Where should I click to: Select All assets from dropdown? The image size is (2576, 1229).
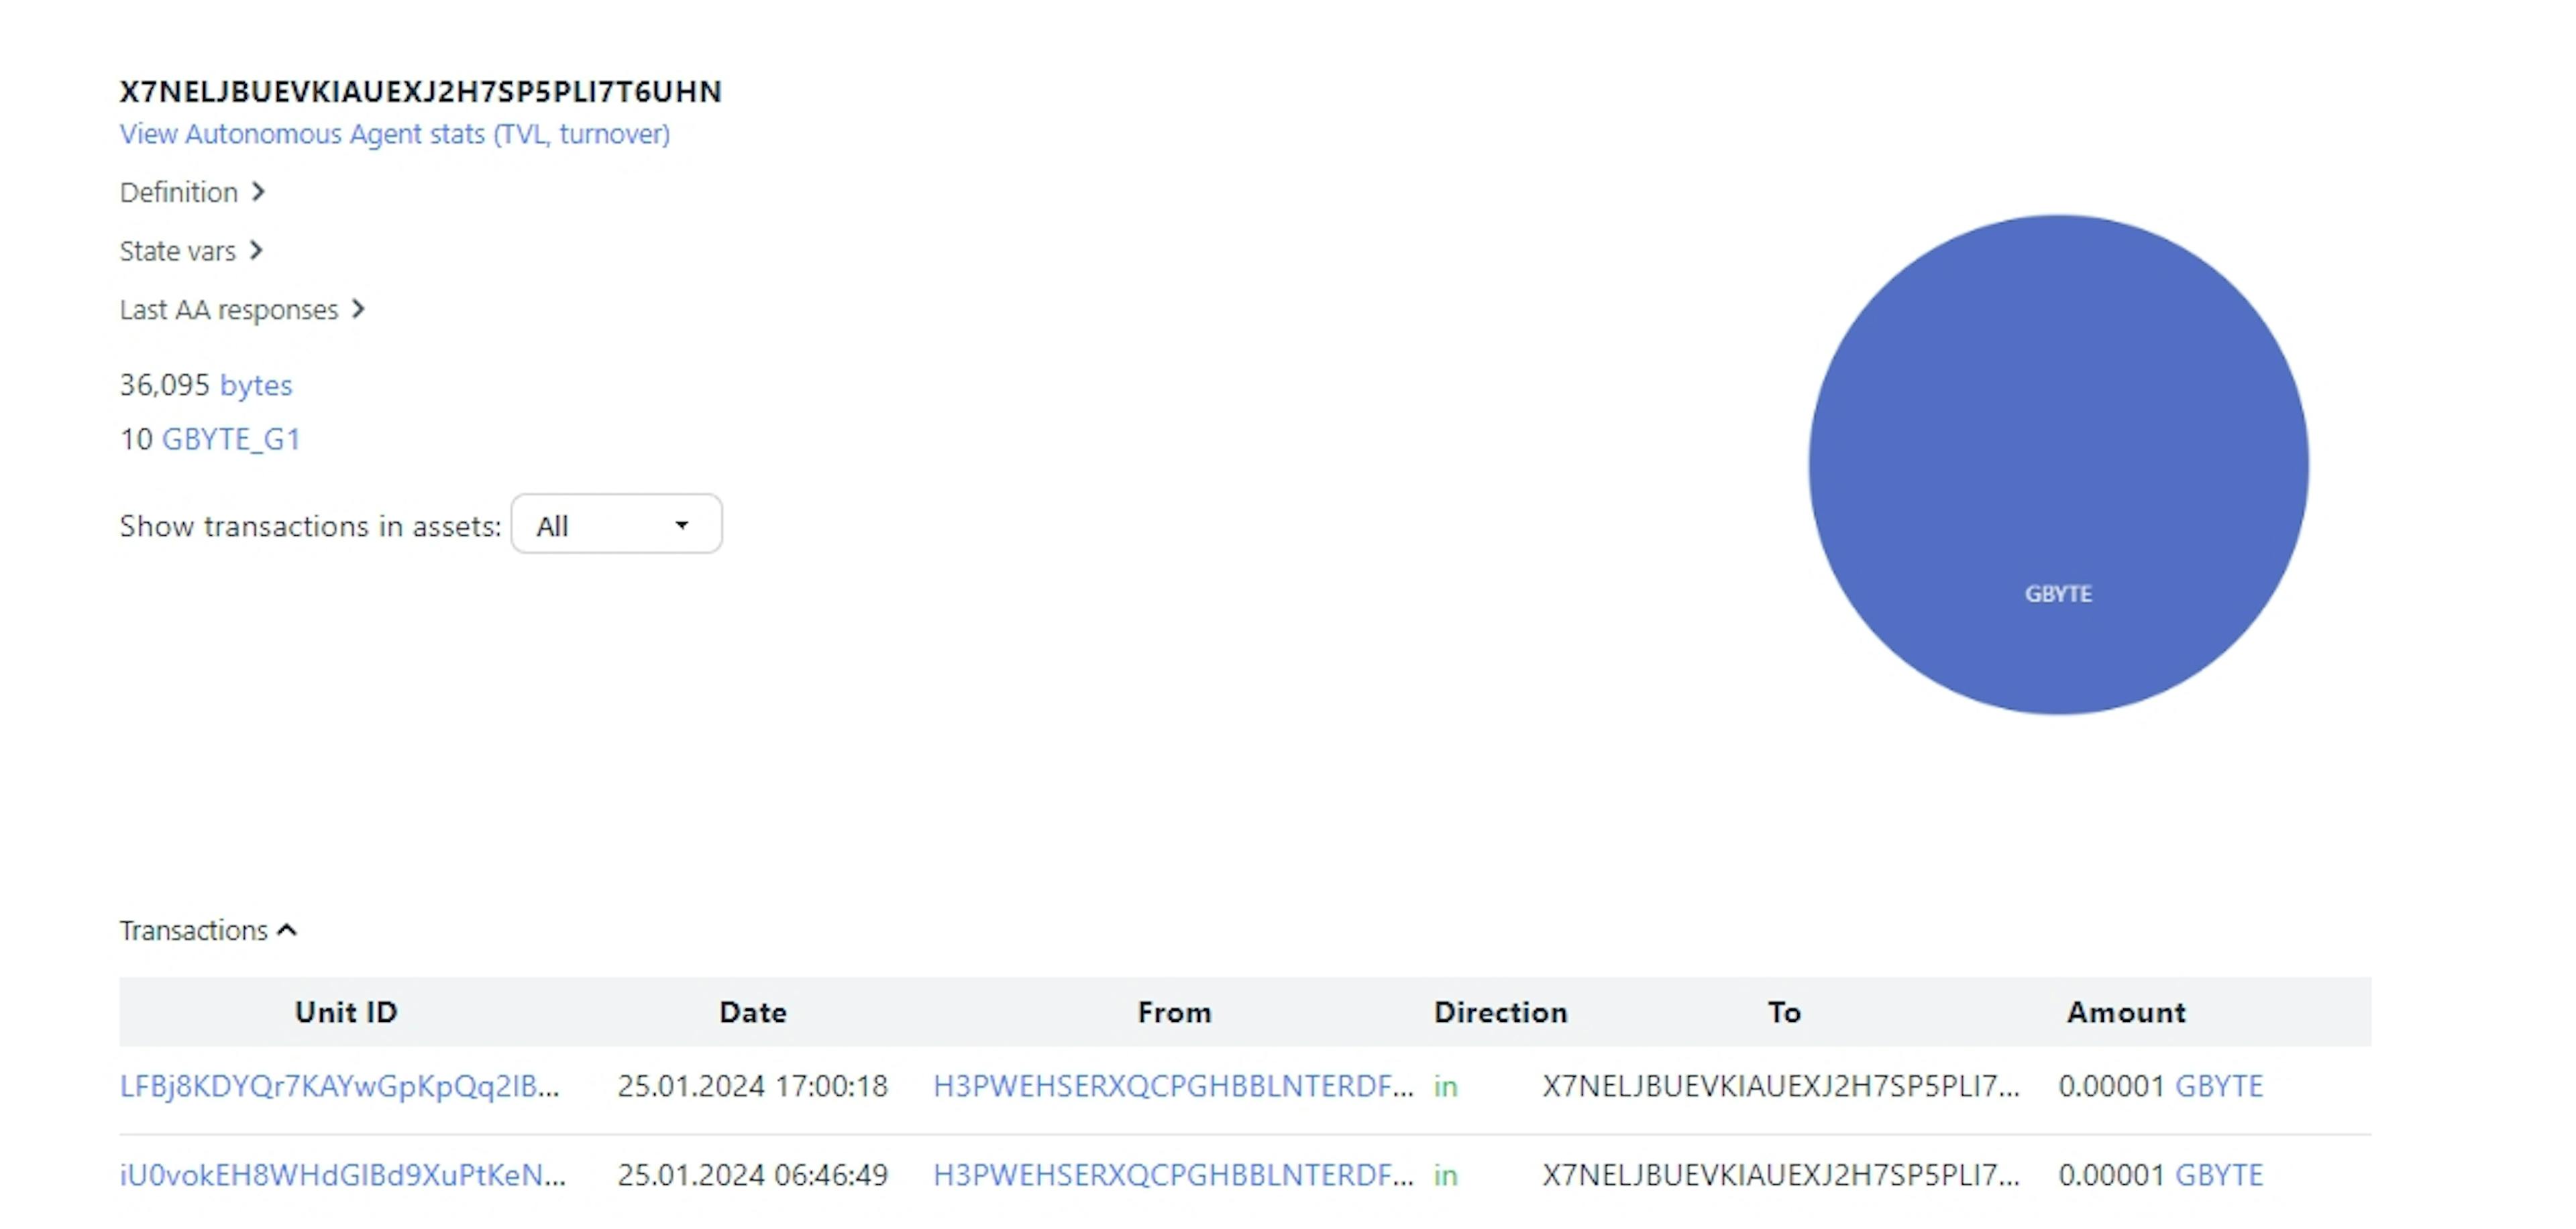coord(614,524)
